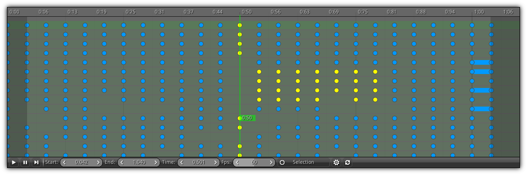The height and width of the screenshot is (175, 527).
Task: Open the timeline settings gear
Action: pos(336,162)
